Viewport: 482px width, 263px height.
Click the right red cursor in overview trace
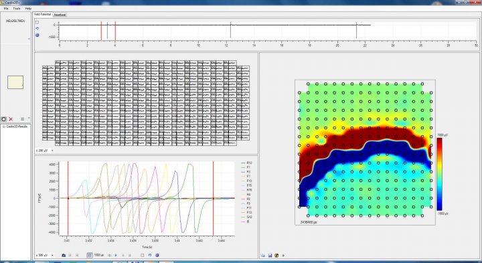115,31
